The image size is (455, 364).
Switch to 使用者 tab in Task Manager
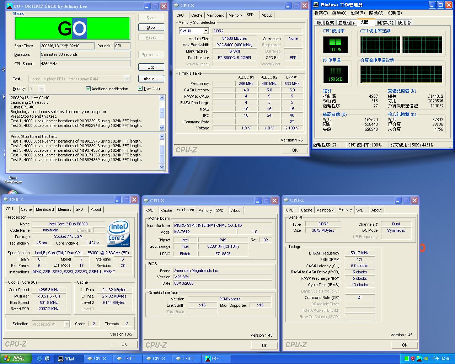pyautogui.click(x=404, y=22)
